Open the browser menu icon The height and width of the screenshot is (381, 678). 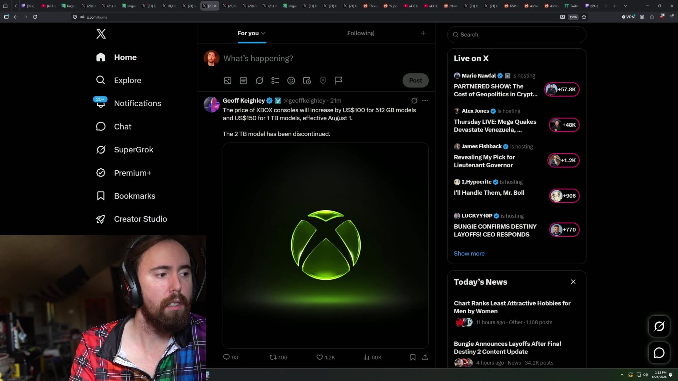tap(672, 17)
